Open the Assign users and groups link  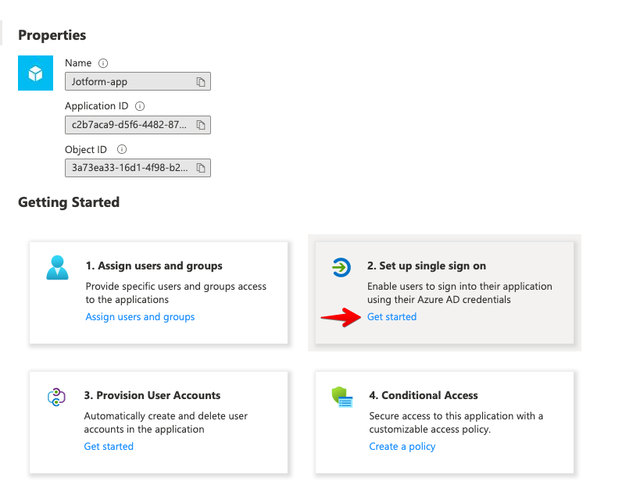click(x=140, y=317)
